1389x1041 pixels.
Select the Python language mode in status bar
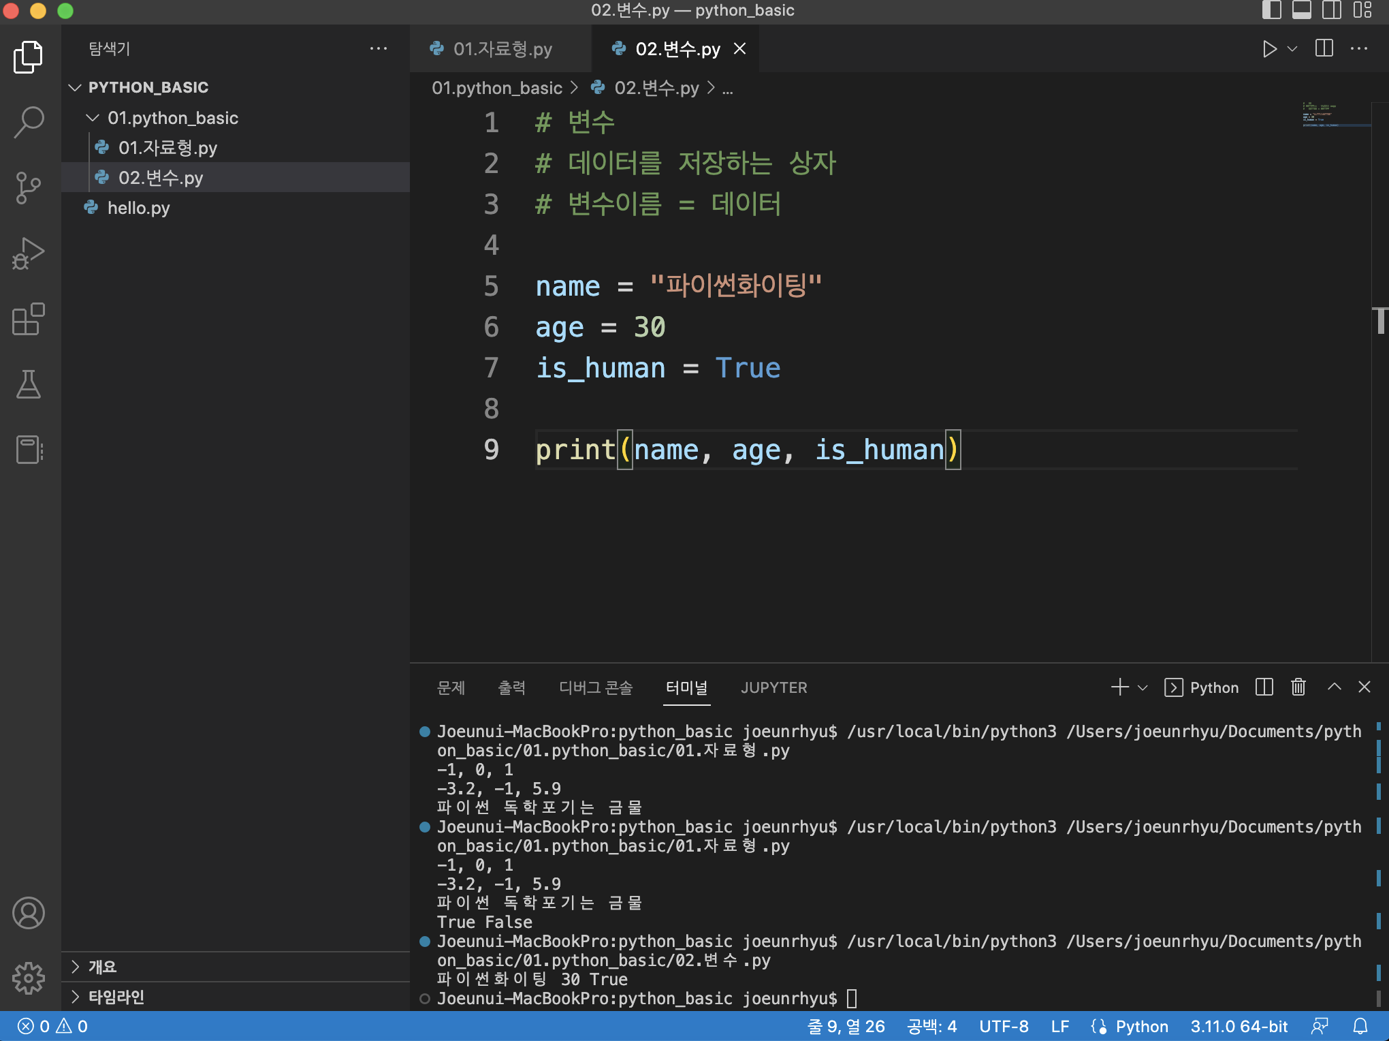[x=1142, y=1026]
